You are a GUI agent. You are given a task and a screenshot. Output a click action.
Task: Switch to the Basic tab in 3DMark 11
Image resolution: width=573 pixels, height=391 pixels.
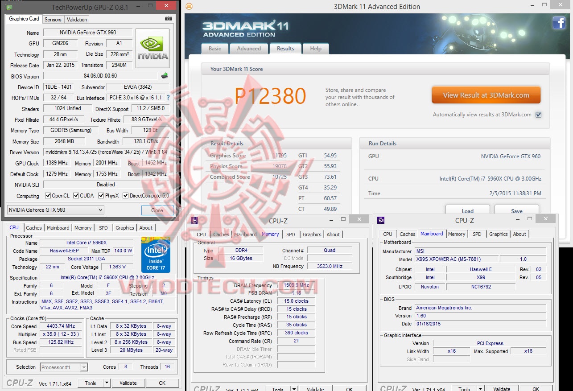(x=215, y=49)
